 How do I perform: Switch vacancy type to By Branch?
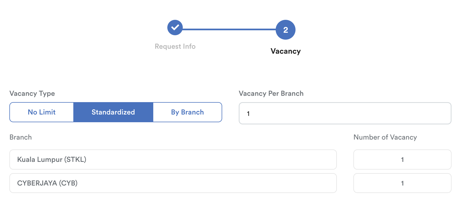187,112
